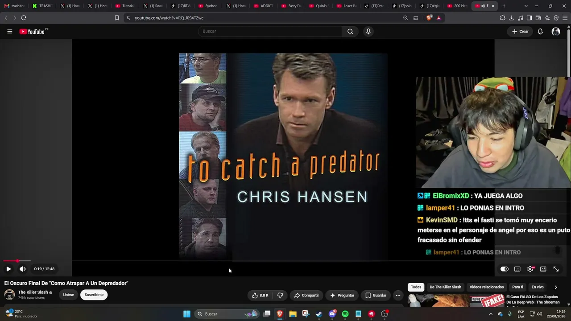Open the player settings gear

click(530, 269)
